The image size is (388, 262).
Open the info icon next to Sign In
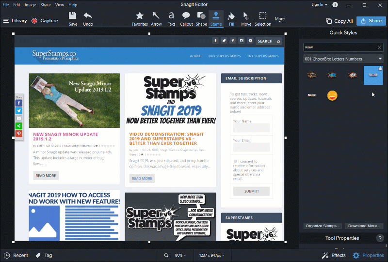coord(335,5)
